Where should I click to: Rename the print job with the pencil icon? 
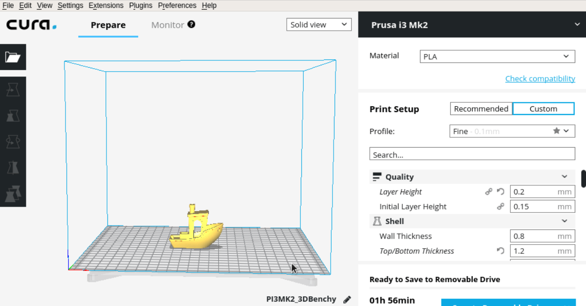pyautogui.click(x=347, y=299)
